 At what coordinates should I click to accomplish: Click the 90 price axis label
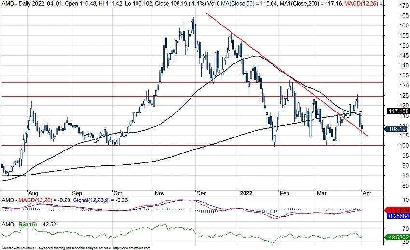[405, 165]
